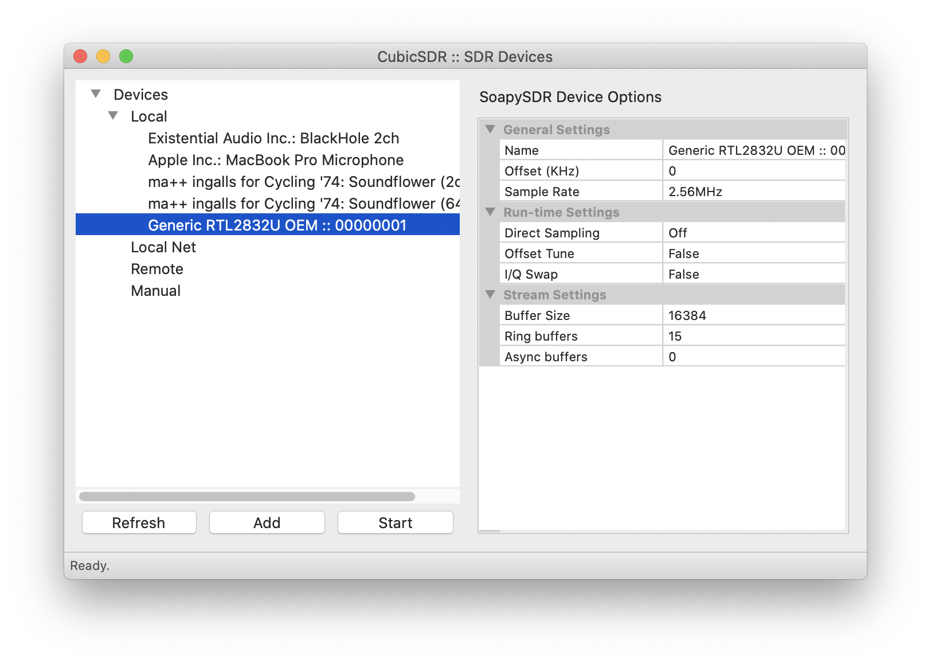The height and width of the screenshot is (664, 931).
Task: Click the Offset Tune property label
Action: [539, 253]
